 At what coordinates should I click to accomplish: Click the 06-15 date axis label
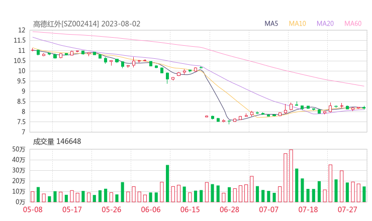[x=190, y=209]
